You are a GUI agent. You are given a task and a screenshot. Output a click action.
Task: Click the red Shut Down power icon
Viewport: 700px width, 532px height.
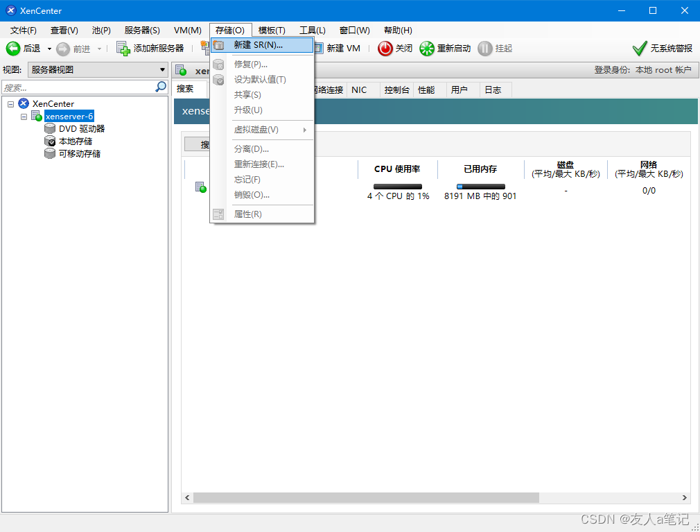coord(385,49)
